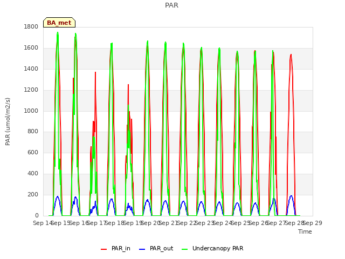Click the 800 y-axis tick label
The height and width of the screenshot is (259, 345).
point(33,132)
